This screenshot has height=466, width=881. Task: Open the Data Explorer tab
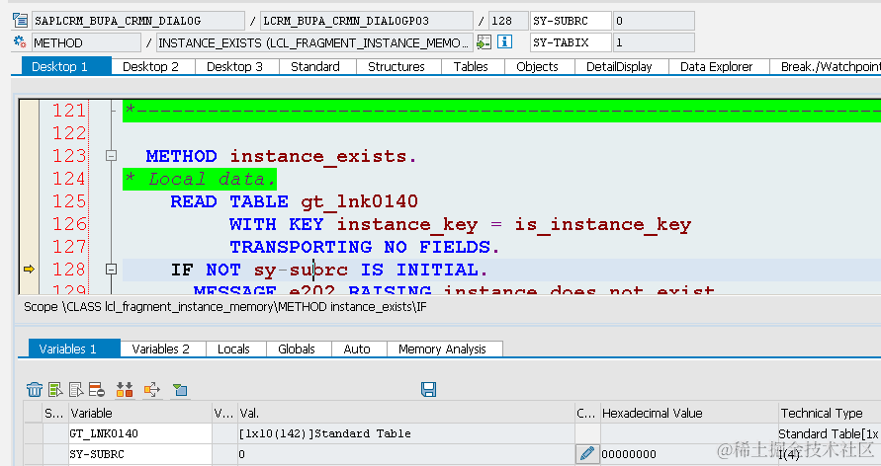pos(717,66)
